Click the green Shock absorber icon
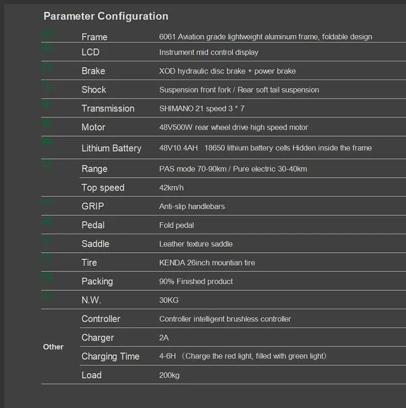 [x=47, y=86]
